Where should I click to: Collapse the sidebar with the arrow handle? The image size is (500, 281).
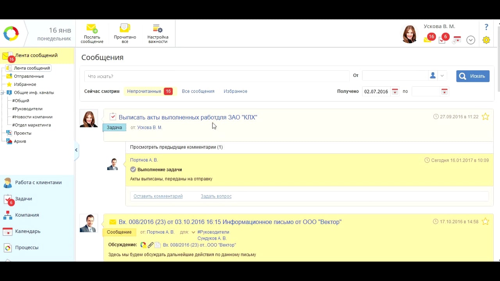pos(76,150)
